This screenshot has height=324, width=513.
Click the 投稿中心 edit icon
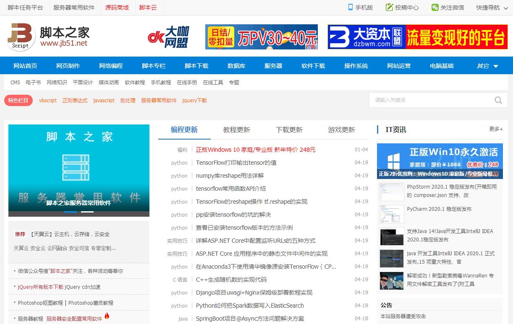pos(389,7)
